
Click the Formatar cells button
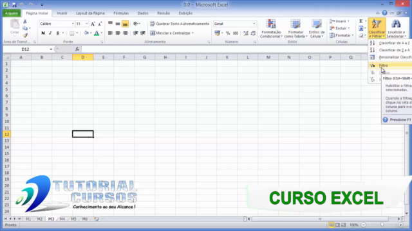pos(341,35)
